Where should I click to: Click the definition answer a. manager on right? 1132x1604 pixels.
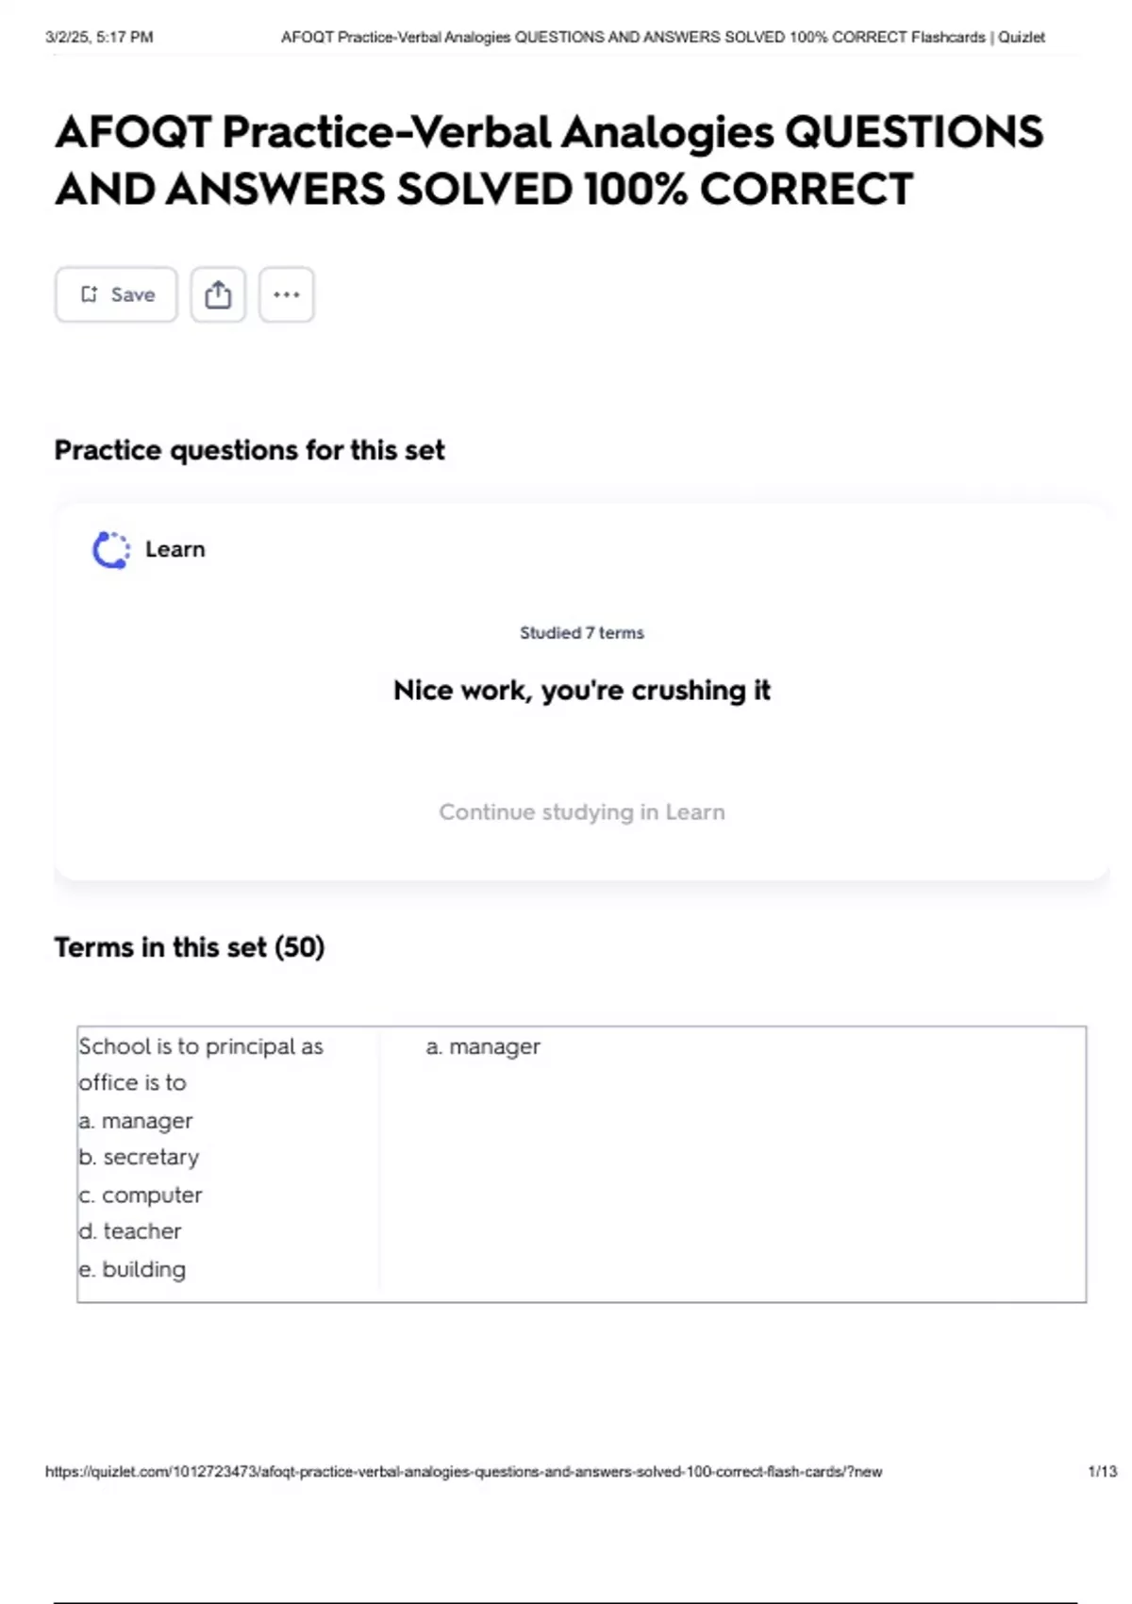483,1046
